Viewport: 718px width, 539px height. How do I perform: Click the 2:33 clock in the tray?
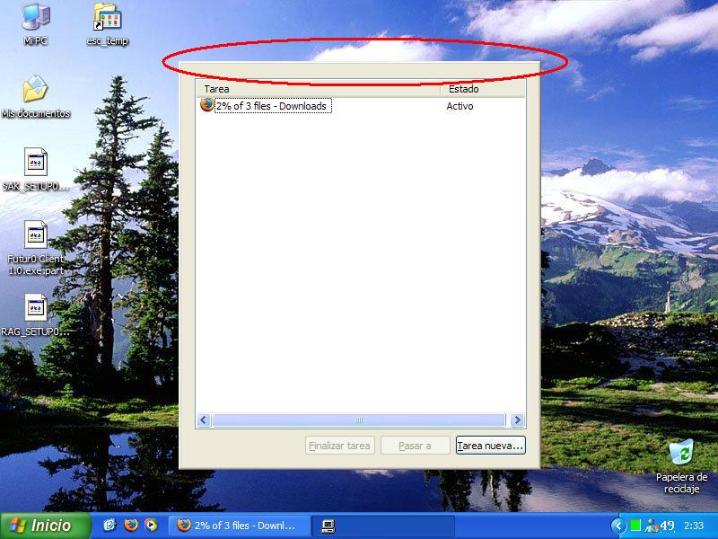pyautogui.click(x=694, y=526)
